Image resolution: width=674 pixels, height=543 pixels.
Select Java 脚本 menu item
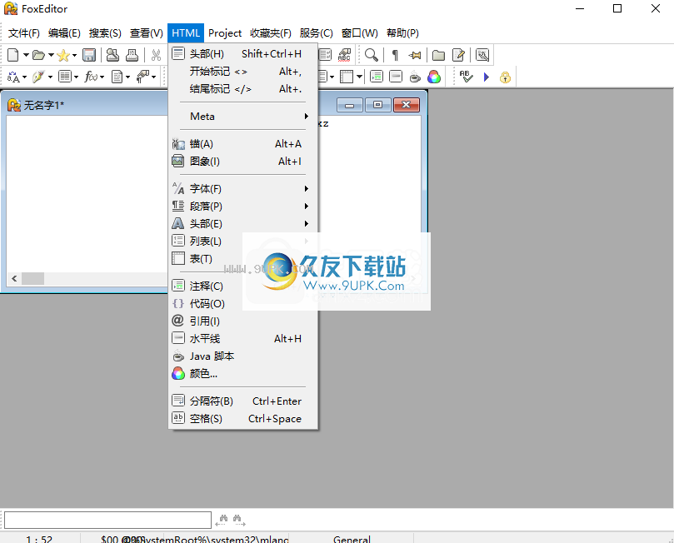(243, 356)
